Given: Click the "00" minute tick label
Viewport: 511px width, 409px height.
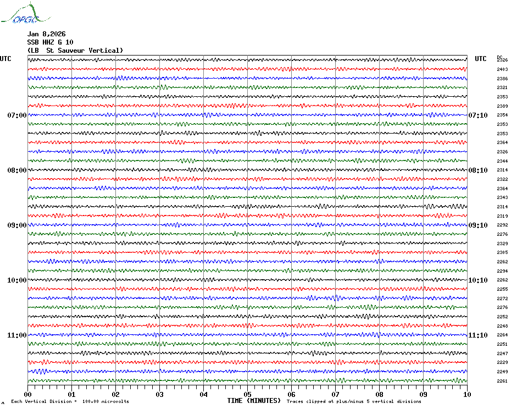Looking at the screenshot, I should coord(27,395).
